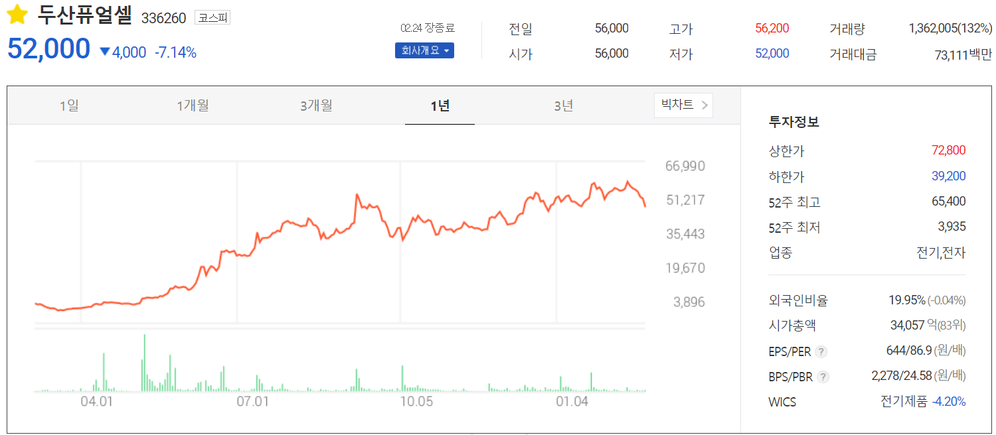The height and width of the screenshot is (435, 996).
Task: Click the stock code 336260
Action: coord(164,18)
